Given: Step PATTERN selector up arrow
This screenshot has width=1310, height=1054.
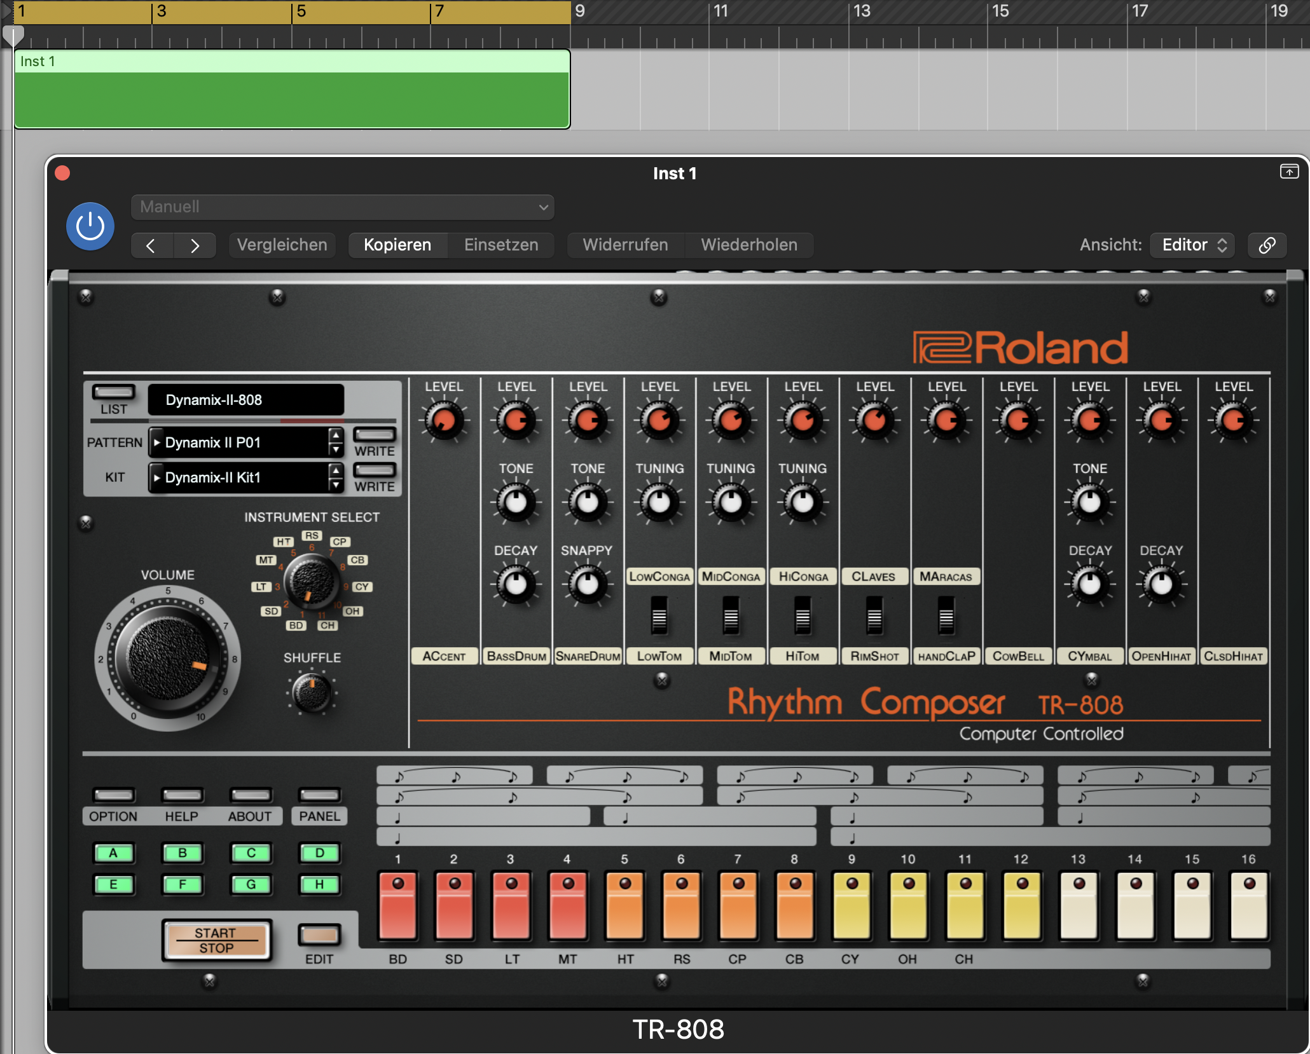Looking at the screenshot, I should 336,435.
